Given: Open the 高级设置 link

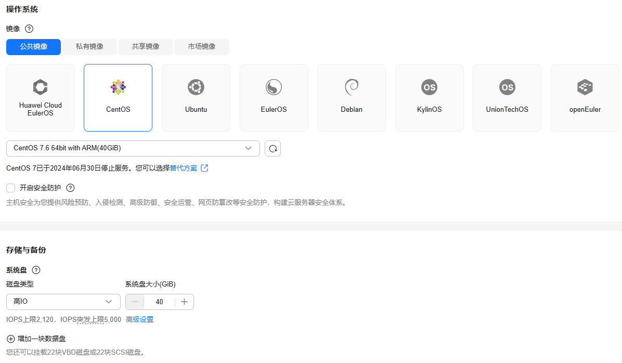Looking at the screenshot, I should point(139,320).
